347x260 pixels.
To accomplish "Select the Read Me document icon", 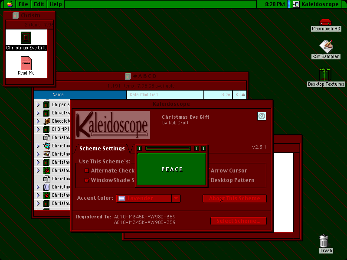I will [26, 63].
